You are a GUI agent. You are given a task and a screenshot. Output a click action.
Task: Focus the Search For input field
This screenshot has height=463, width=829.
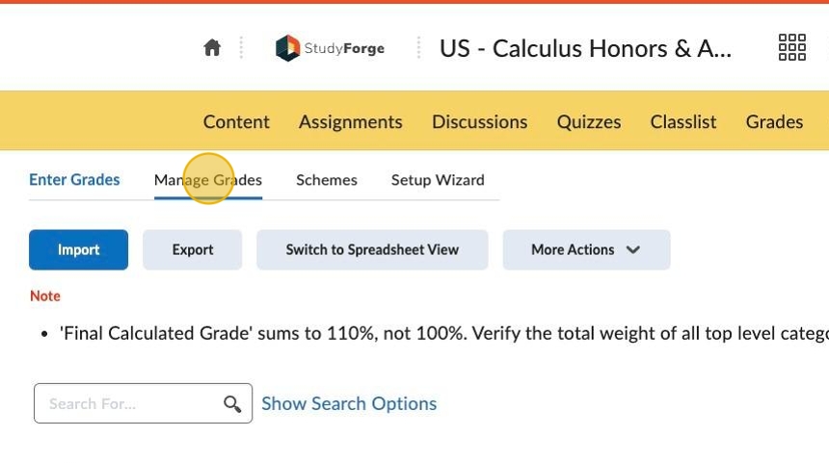click(130, 404)
